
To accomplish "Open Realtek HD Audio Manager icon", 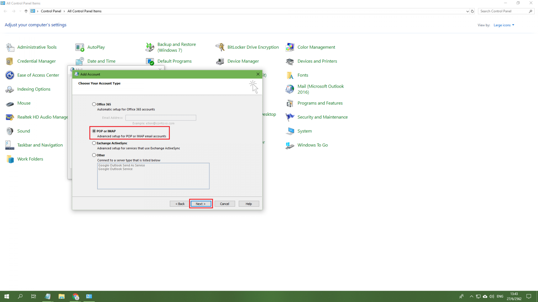I will click(x=10, y=117).
